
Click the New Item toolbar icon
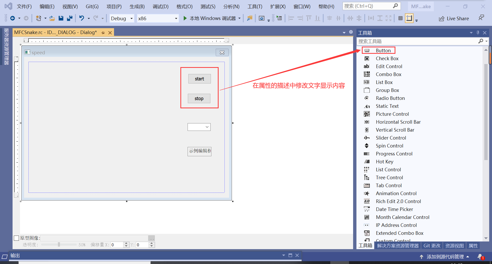pyautogui.click(x=38, y=18)
